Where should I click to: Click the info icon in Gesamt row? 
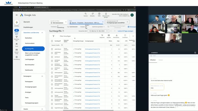(62, 45)
